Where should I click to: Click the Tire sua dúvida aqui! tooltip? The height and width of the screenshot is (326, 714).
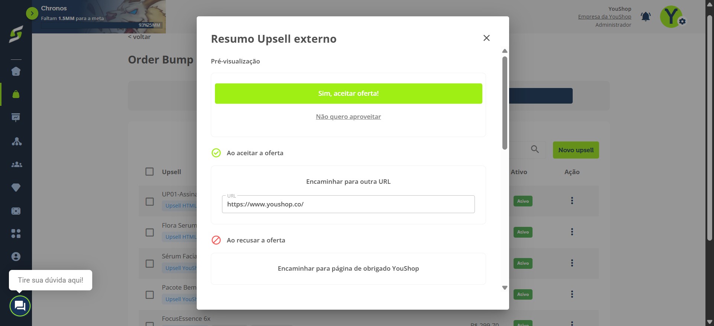tap(51, 280)
